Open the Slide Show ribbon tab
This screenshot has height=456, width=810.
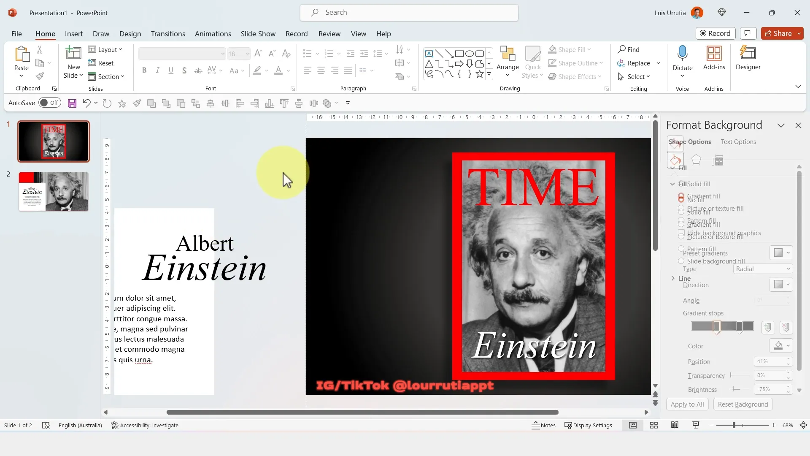pyautogui.click(x=258, y=34)
